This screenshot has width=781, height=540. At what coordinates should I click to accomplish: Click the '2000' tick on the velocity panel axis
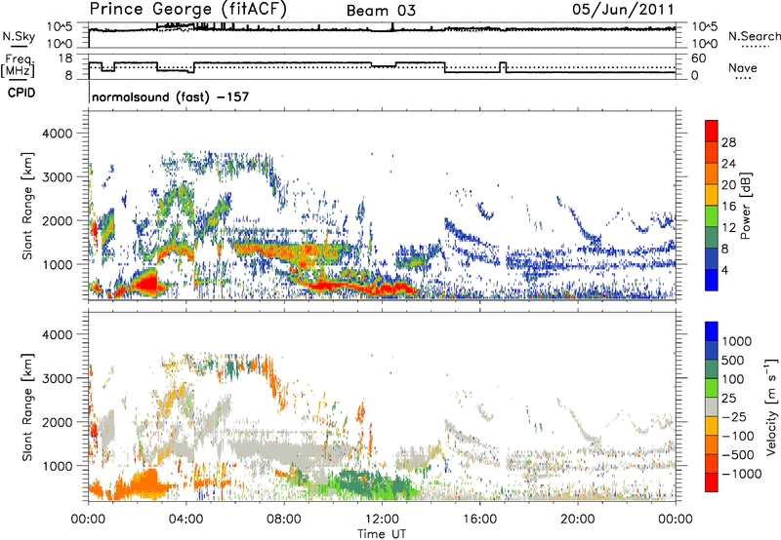[x=57, y=422]
